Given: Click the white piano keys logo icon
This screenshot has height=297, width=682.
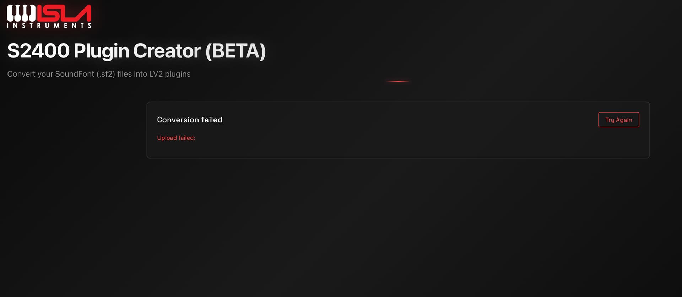Looking at the screenshot, I should tap(21, 13).
